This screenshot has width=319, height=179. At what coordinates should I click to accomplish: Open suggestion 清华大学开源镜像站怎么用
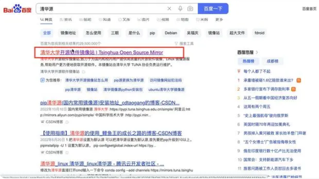[86, 80]
